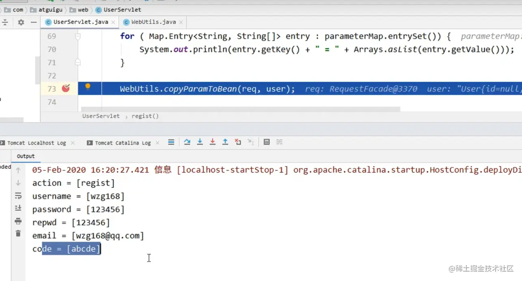522x281 pixels.
Task: Click the 'for' keyword on line 69
Action: point(127,36)
